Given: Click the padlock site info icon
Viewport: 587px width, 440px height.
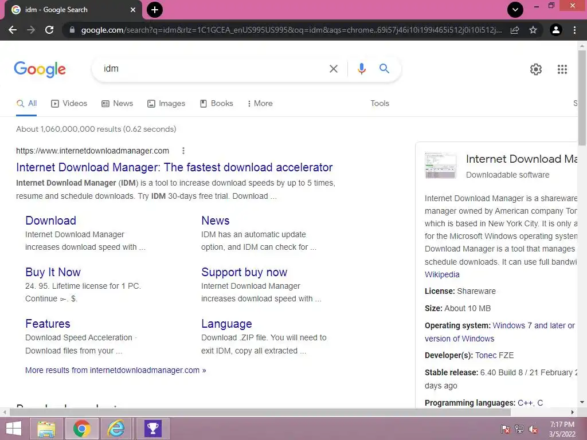Looking at the screenshot, I should pyautogui.click(x=72, y=30).
